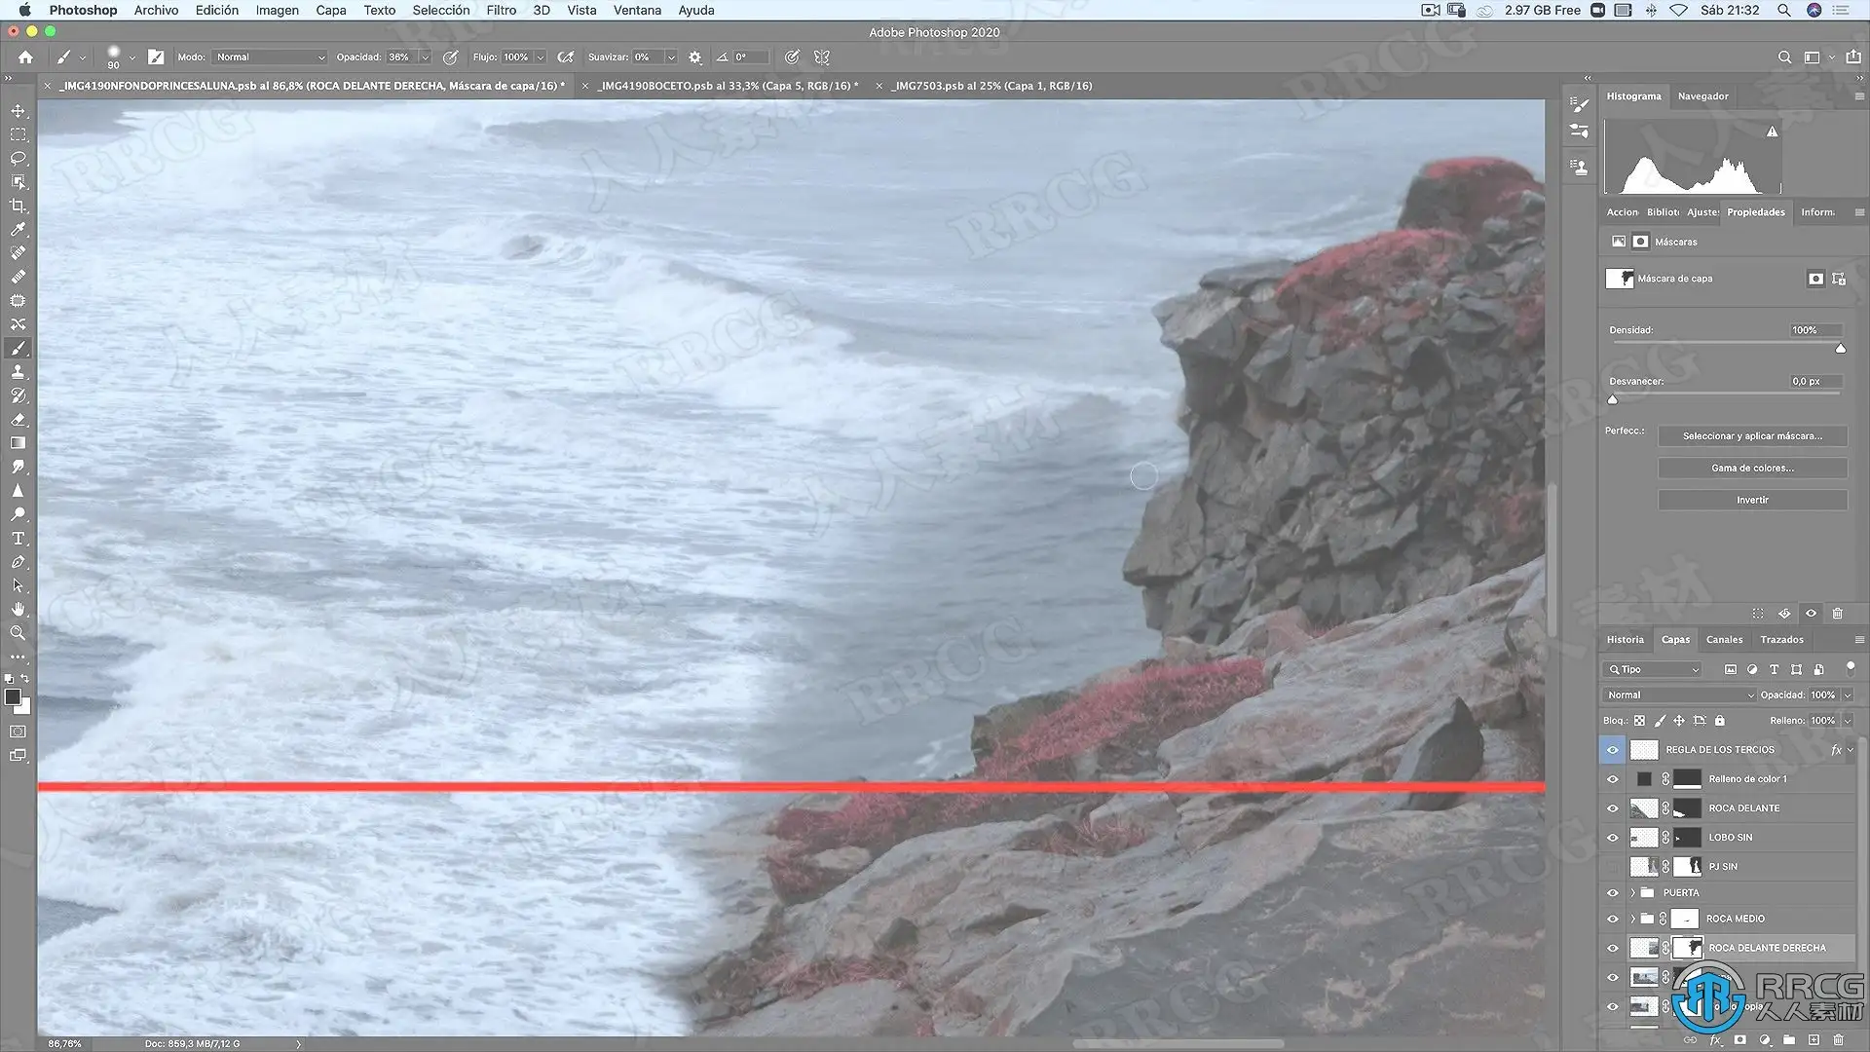The image size is (1870, 1052).
Task: Expand the PUERTA layer group
Action: [1633, 893]
